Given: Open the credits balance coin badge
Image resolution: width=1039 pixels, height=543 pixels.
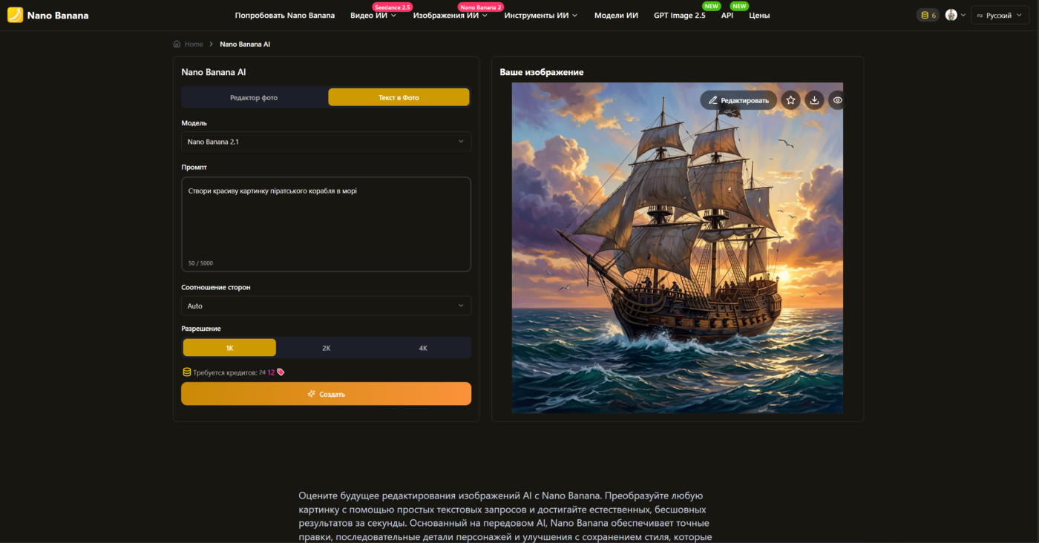Looking at the screenshot, I should (928, 15).
